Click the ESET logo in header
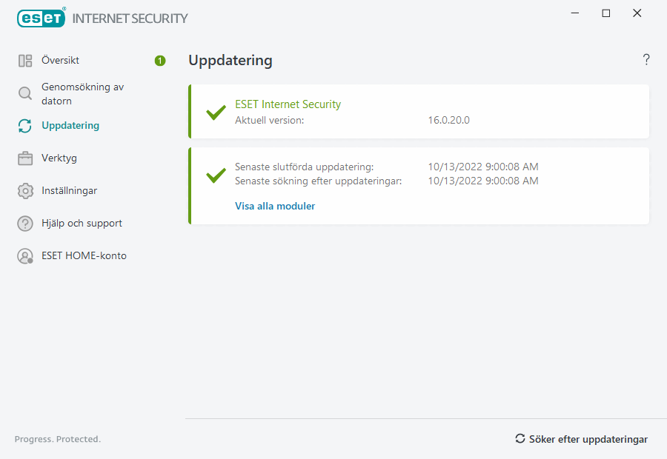Screen dimensions: 667x459 coord(42,18)
